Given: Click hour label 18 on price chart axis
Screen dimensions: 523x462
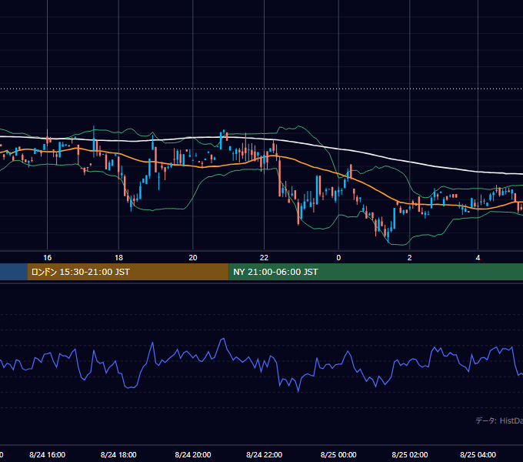Looking at the screenshot, I should [118, 257].
